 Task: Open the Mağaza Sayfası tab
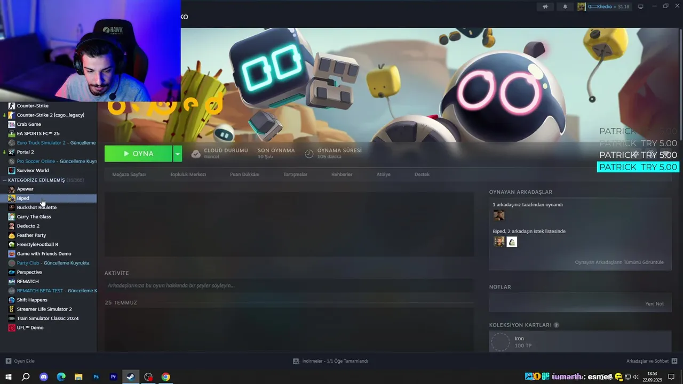point(129,174)
